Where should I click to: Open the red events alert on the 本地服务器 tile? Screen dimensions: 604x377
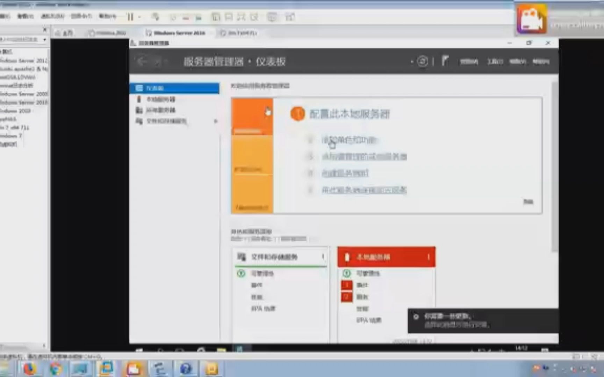click(346, 285)
